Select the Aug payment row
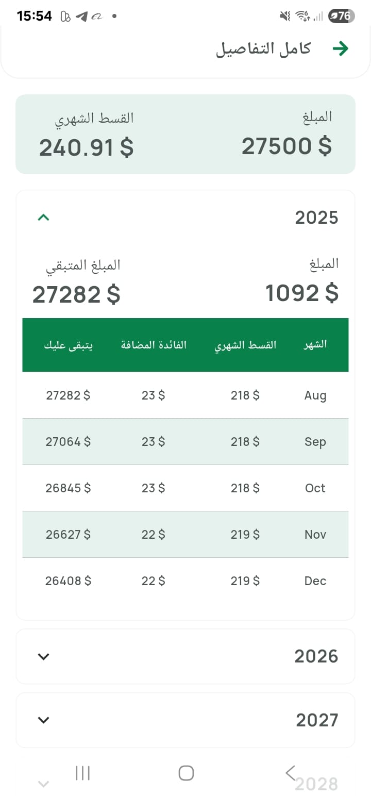This screenshot has height=796, width=371. [185, 395]
